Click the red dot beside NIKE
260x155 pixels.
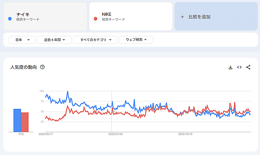(95, 19)
